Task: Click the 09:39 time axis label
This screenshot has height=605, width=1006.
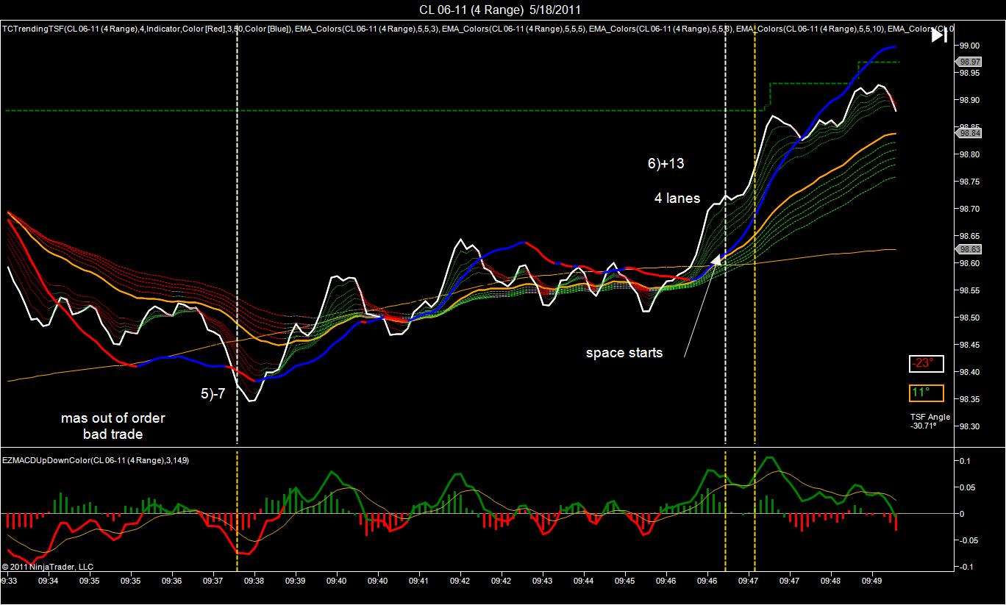Action: (296, 581)
